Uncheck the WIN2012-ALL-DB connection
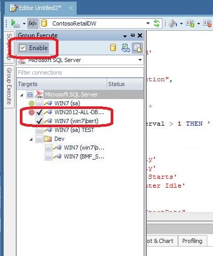 (x=40, y=112)
